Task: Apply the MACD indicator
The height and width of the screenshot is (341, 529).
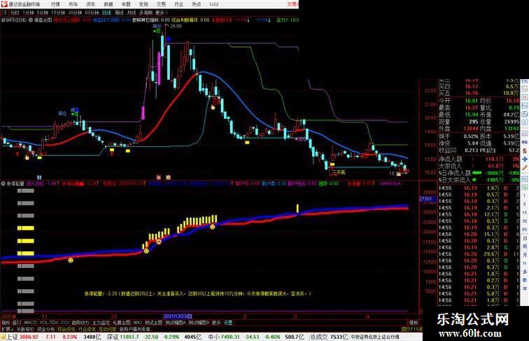Action: 30,323
